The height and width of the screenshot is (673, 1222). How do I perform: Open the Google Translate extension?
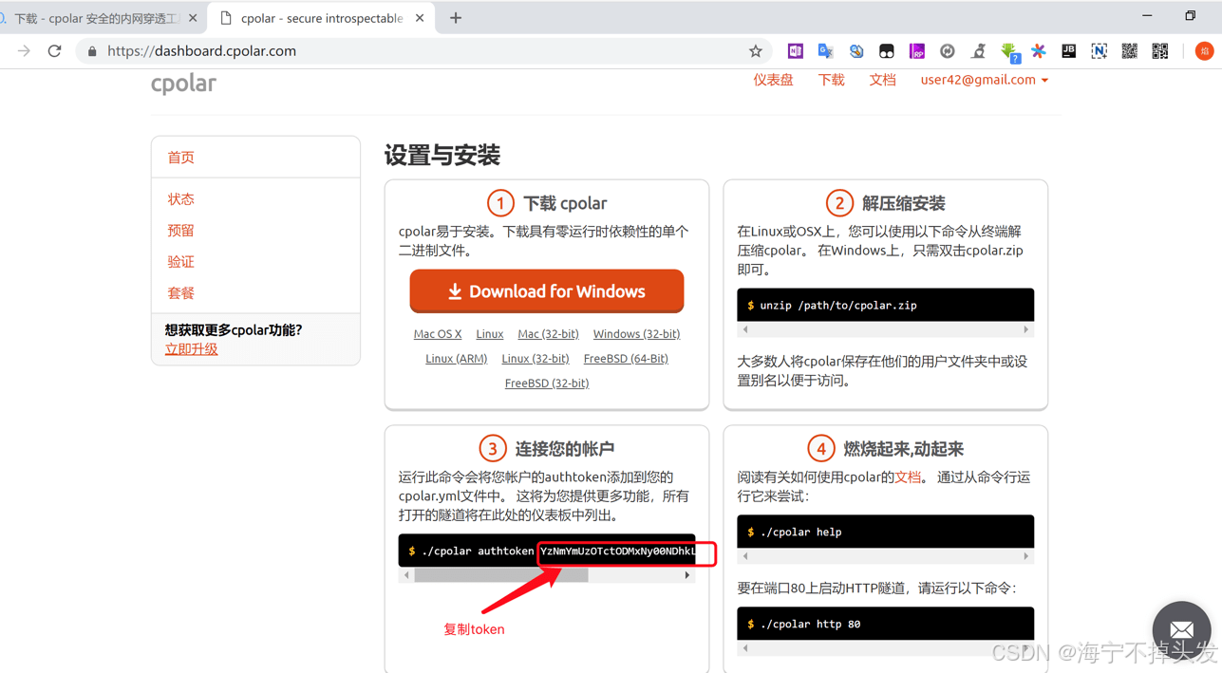pyautogui.click(x=826, y=51)
